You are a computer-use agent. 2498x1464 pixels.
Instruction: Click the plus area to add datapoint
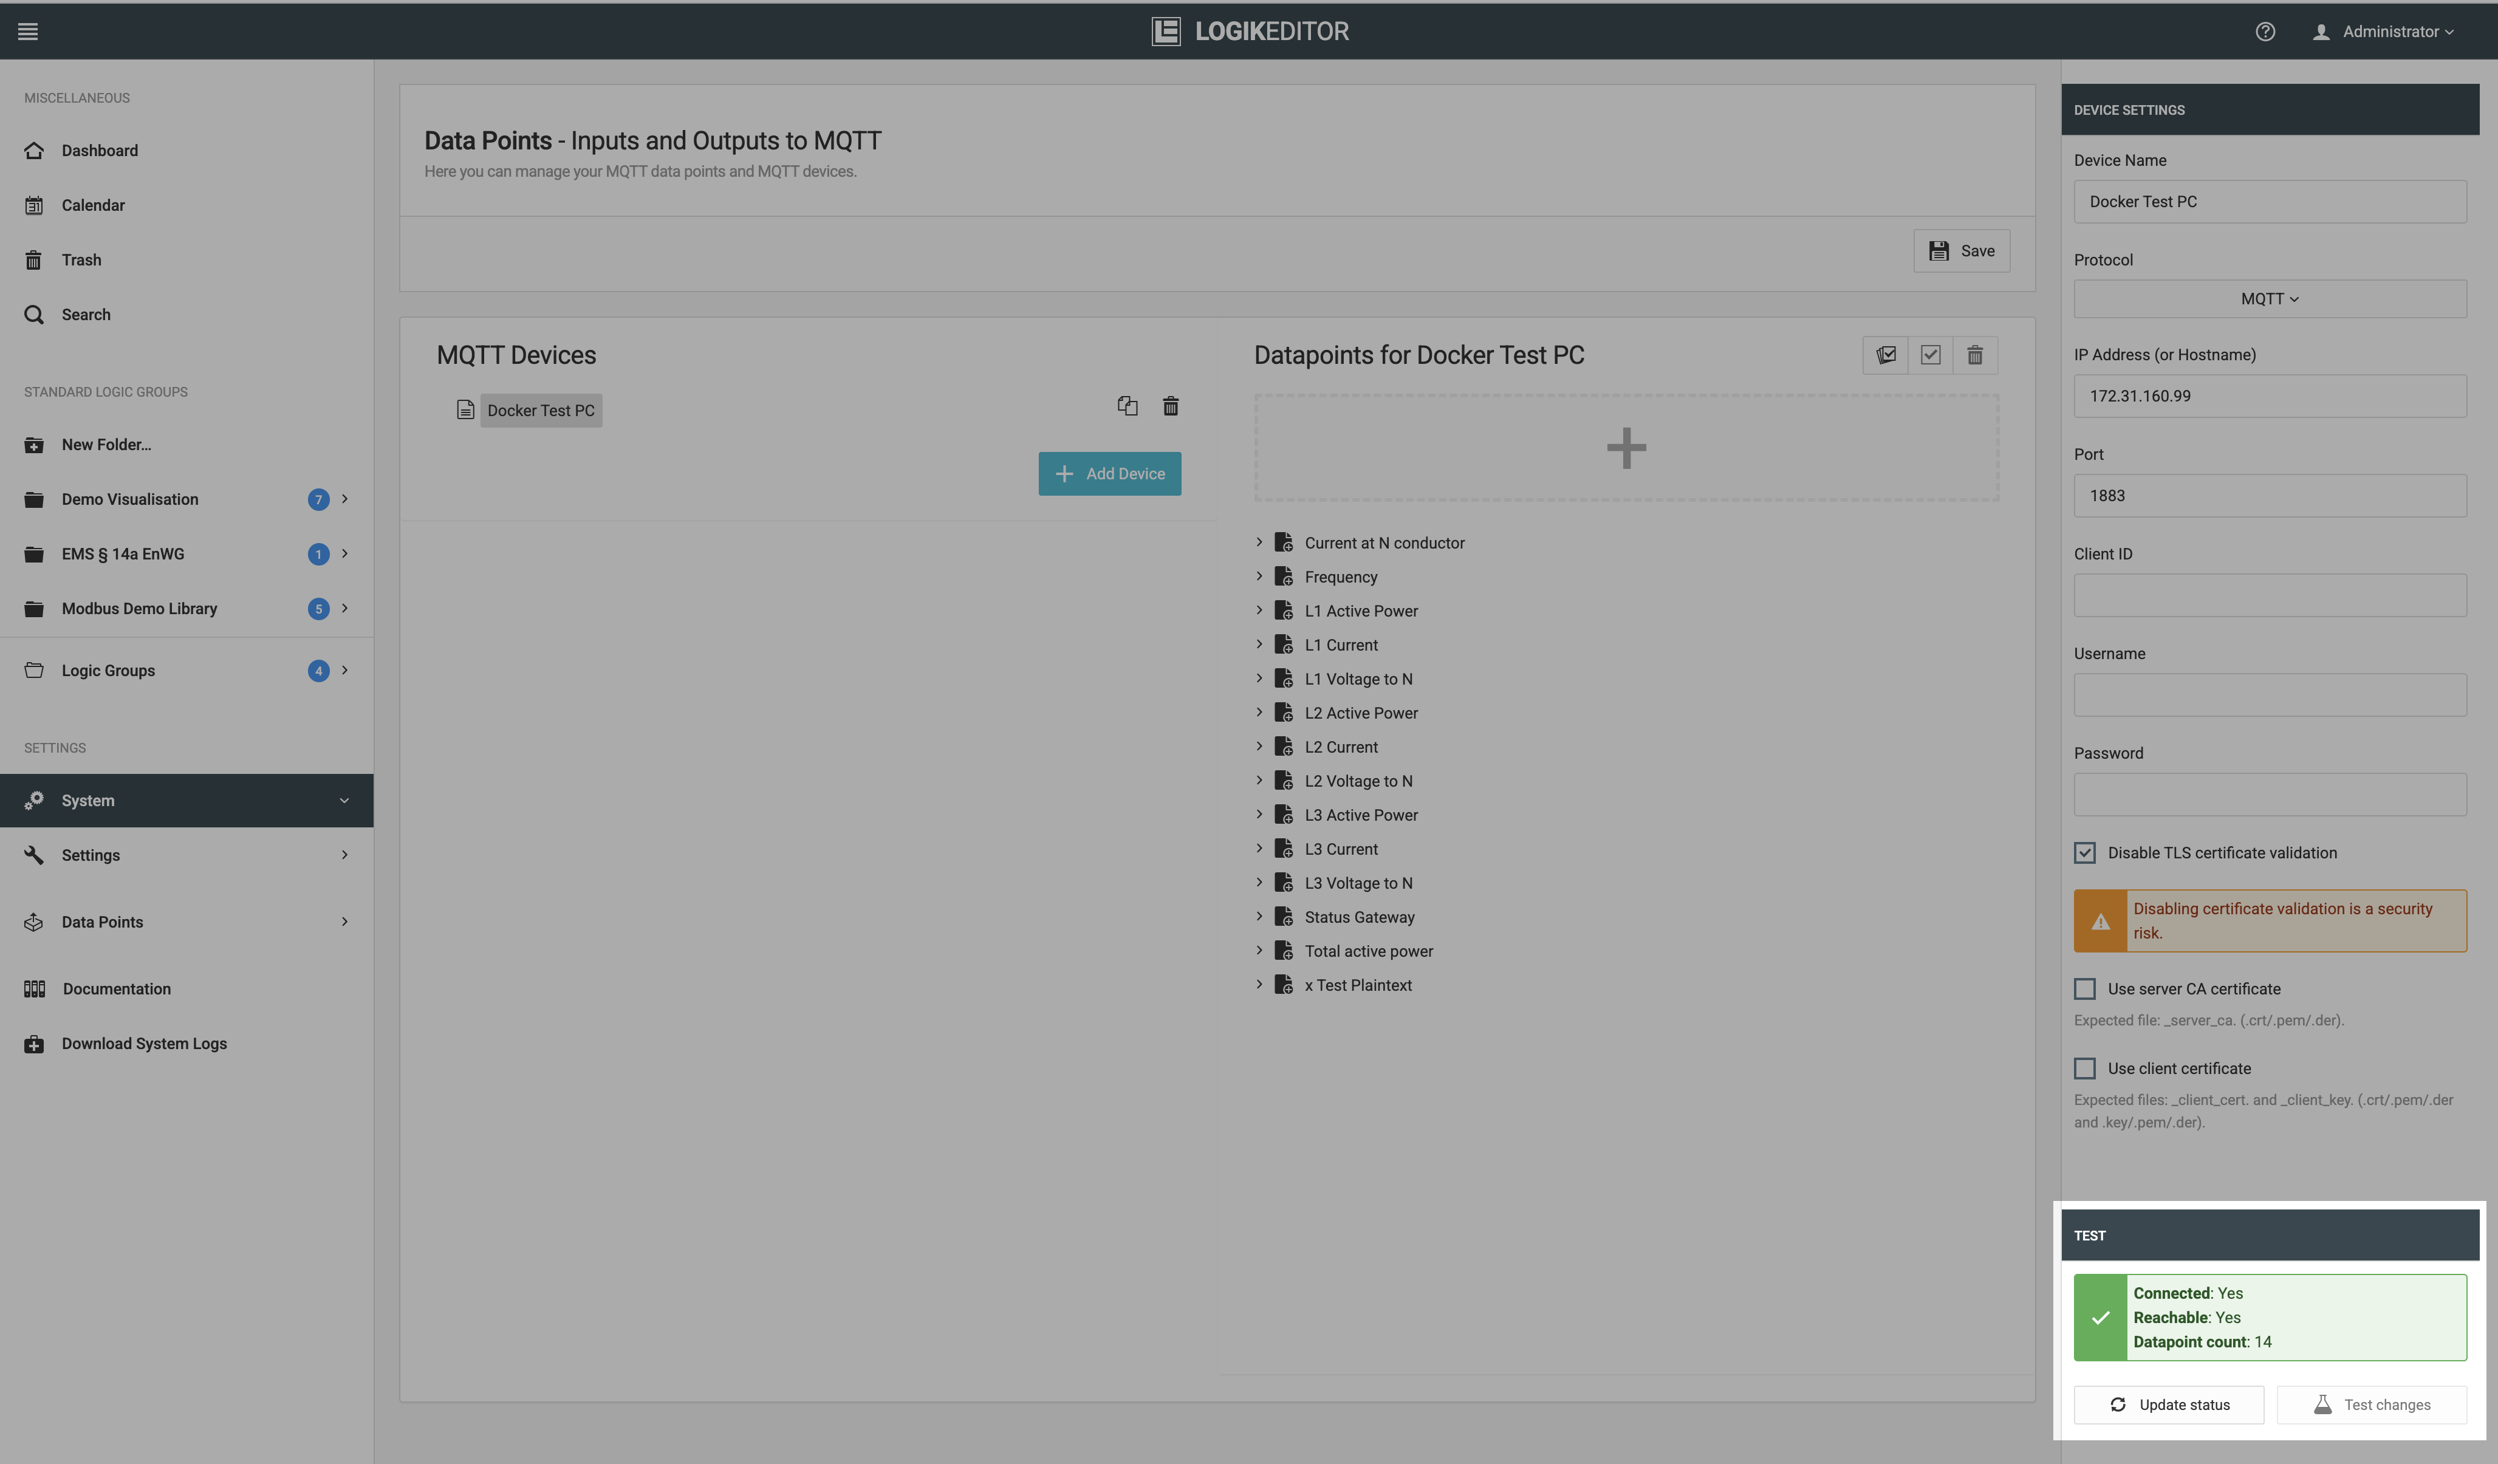1627,448
